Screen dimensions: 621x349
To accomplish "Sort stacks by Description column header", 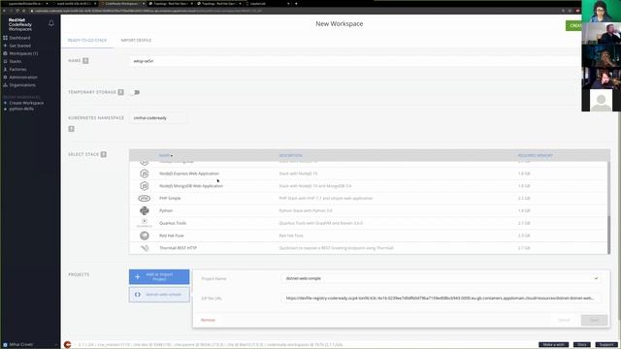I will (290, 155).
